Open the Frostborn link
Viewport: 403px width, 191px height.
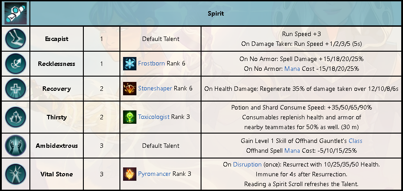tap(152, 63)
